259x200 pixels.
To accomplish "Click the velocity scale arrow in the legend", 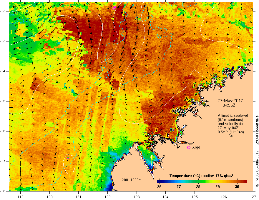I will point(227,136).
